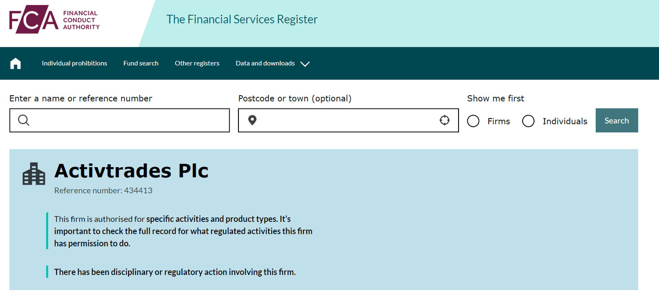
Task: Click the location pin icon in postcode field
Action: click(x=252, y=120)
